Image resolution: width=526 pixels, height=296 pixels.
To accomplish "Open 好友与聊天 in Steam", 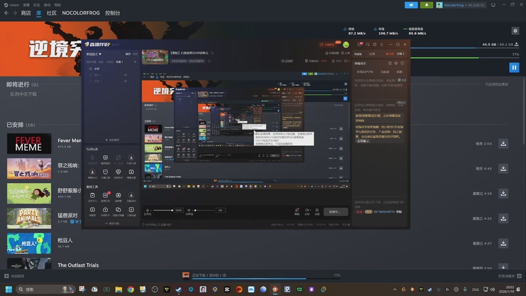I will 510,276.
